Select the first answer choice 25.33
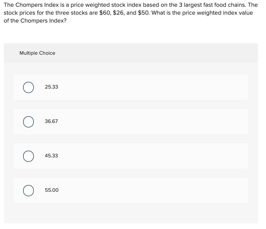The image size is (266, 229). pos(28,87)
